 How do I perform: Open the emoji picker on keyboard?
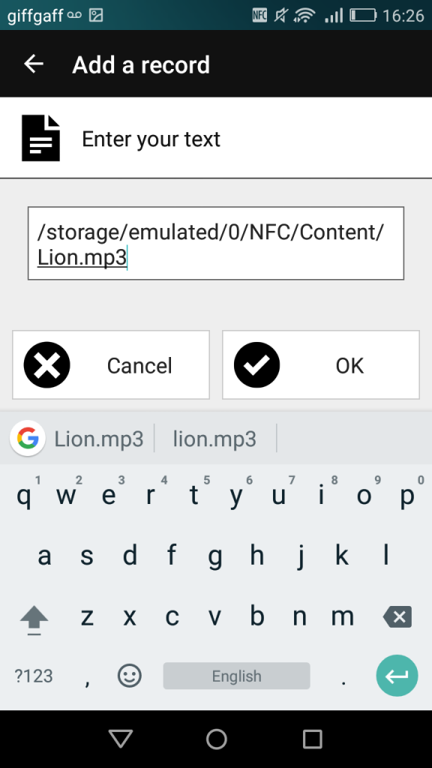130,676
